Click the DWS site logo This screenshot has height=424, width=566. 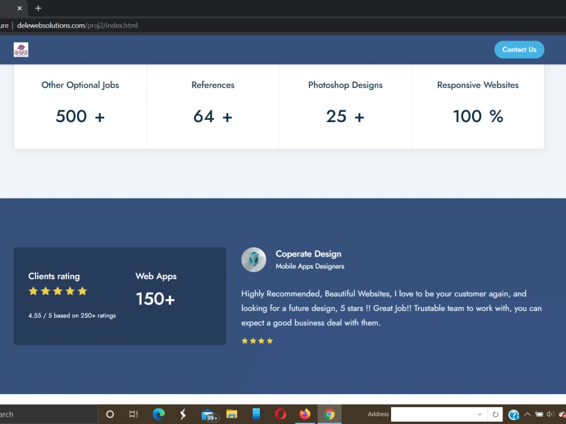[x=21, y=50]
